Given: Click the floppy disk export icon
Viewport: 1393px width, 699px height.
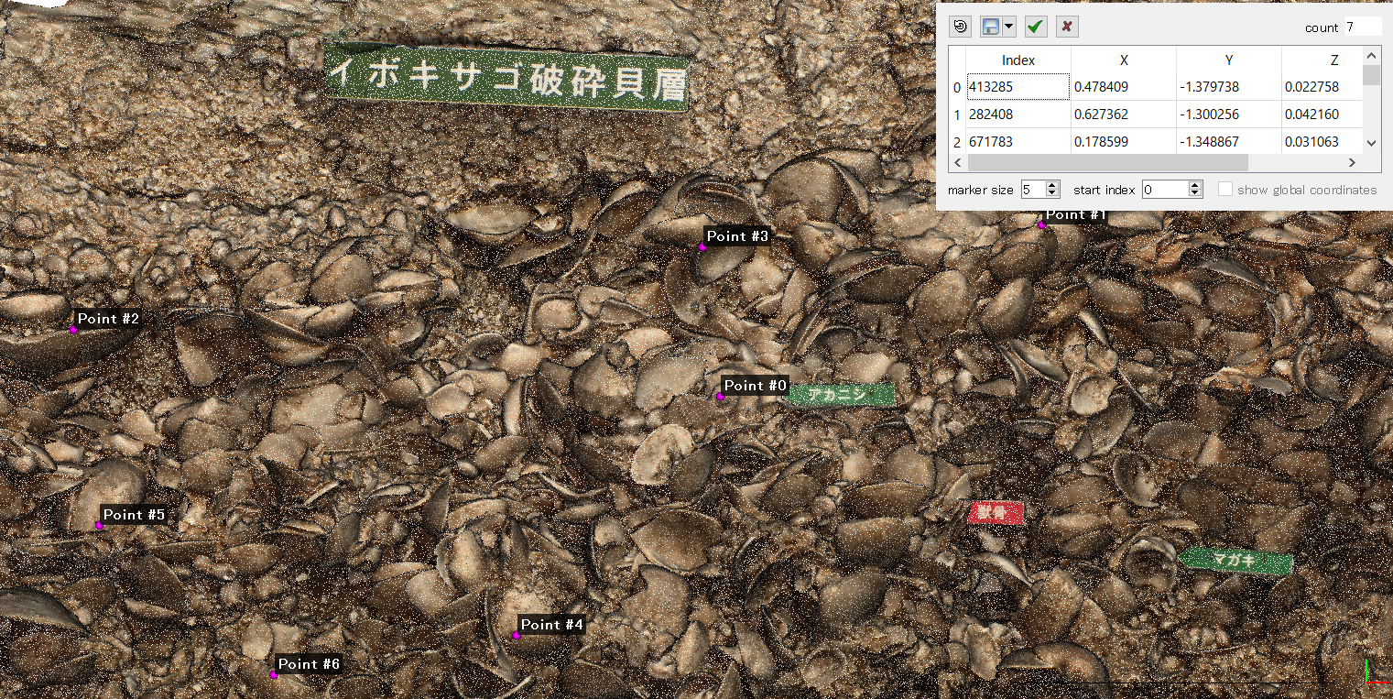Looking at the screenshot, I should [990, 27].
